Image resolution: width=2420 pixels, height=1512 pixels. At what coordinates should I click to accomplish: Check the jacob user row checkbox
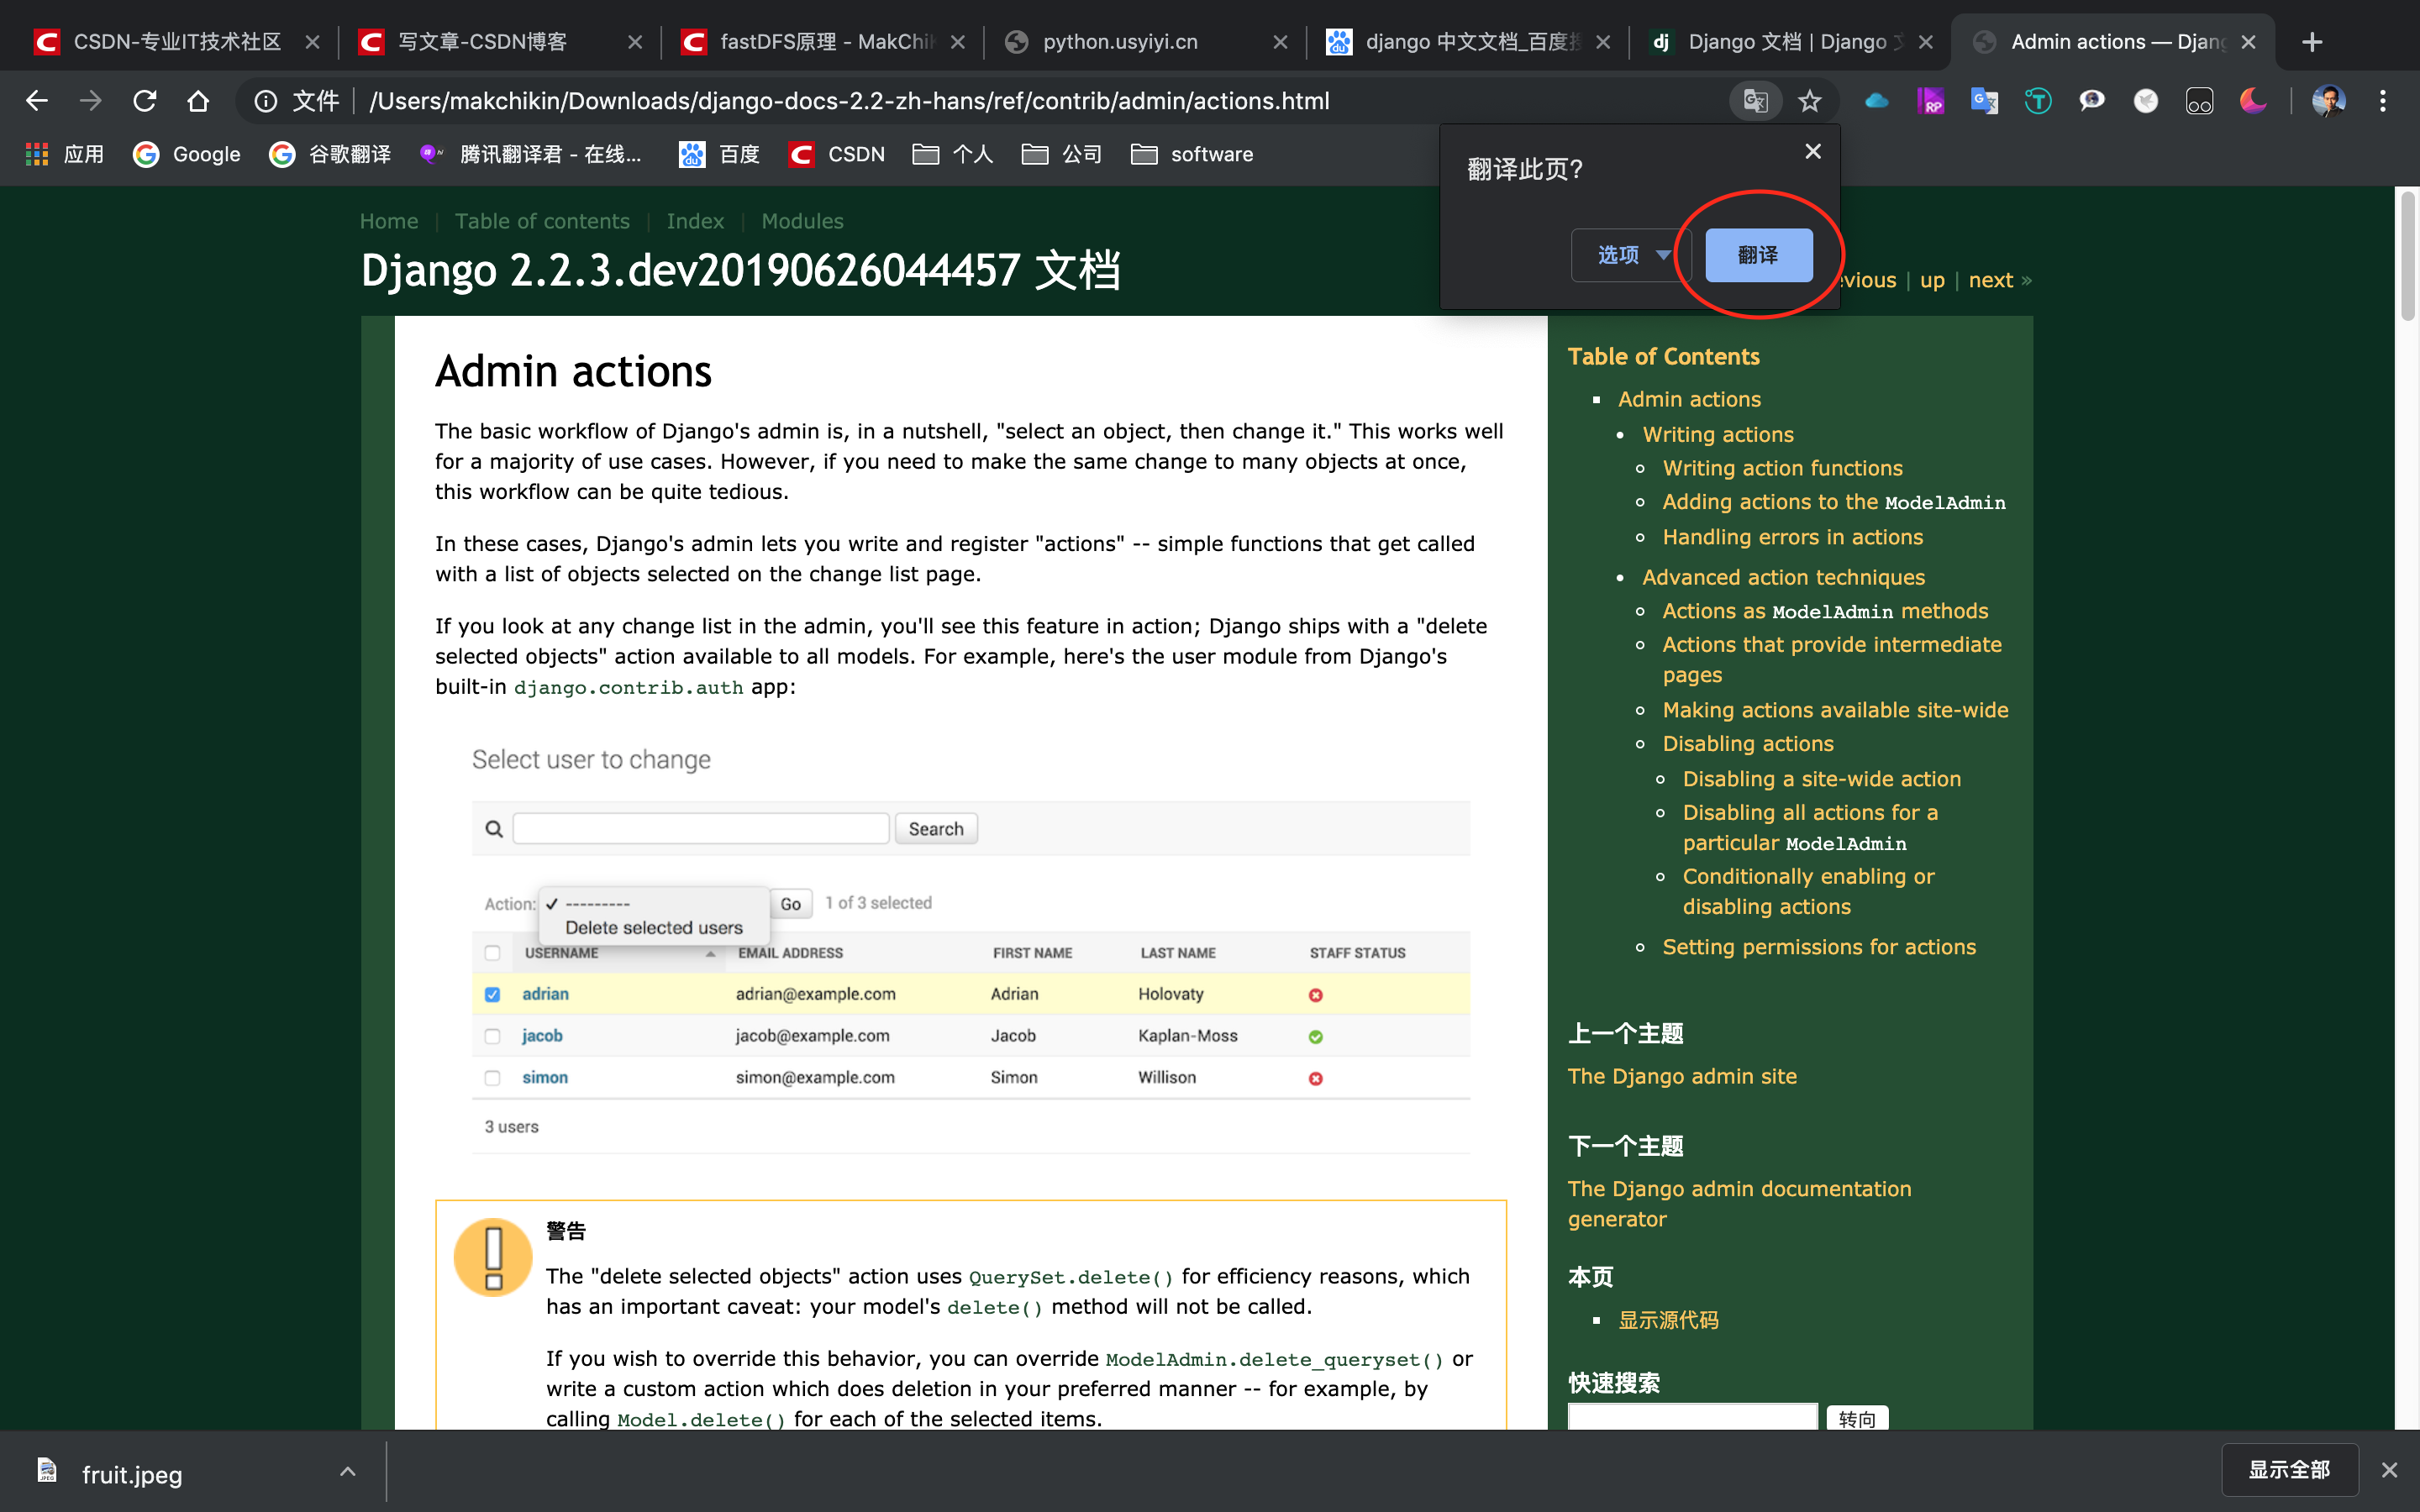click(x=492, y=1036)
